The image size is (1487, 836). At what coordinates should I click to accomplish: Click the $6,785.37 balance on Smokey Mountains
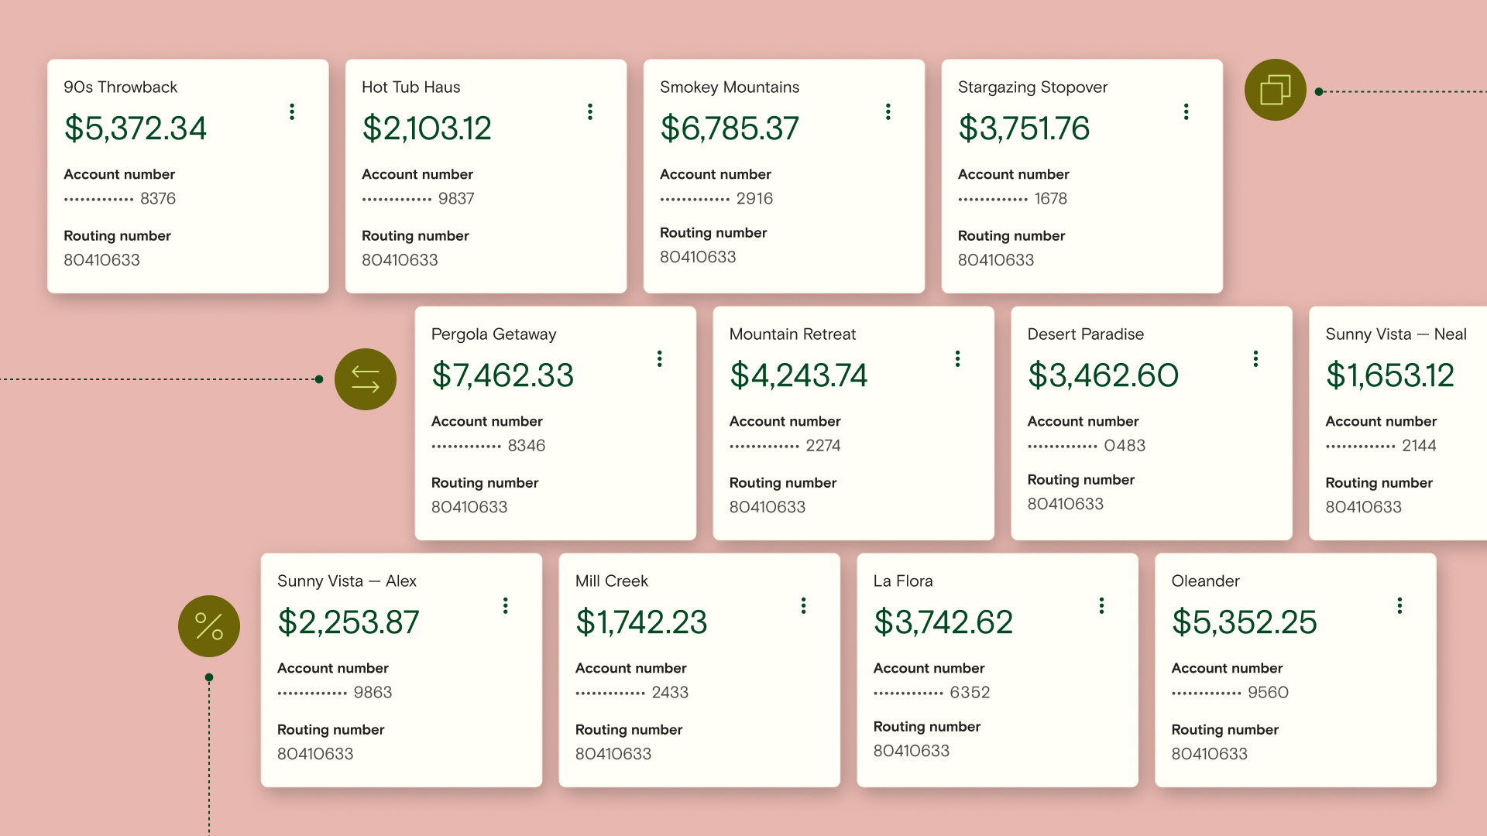coord(730,128)
